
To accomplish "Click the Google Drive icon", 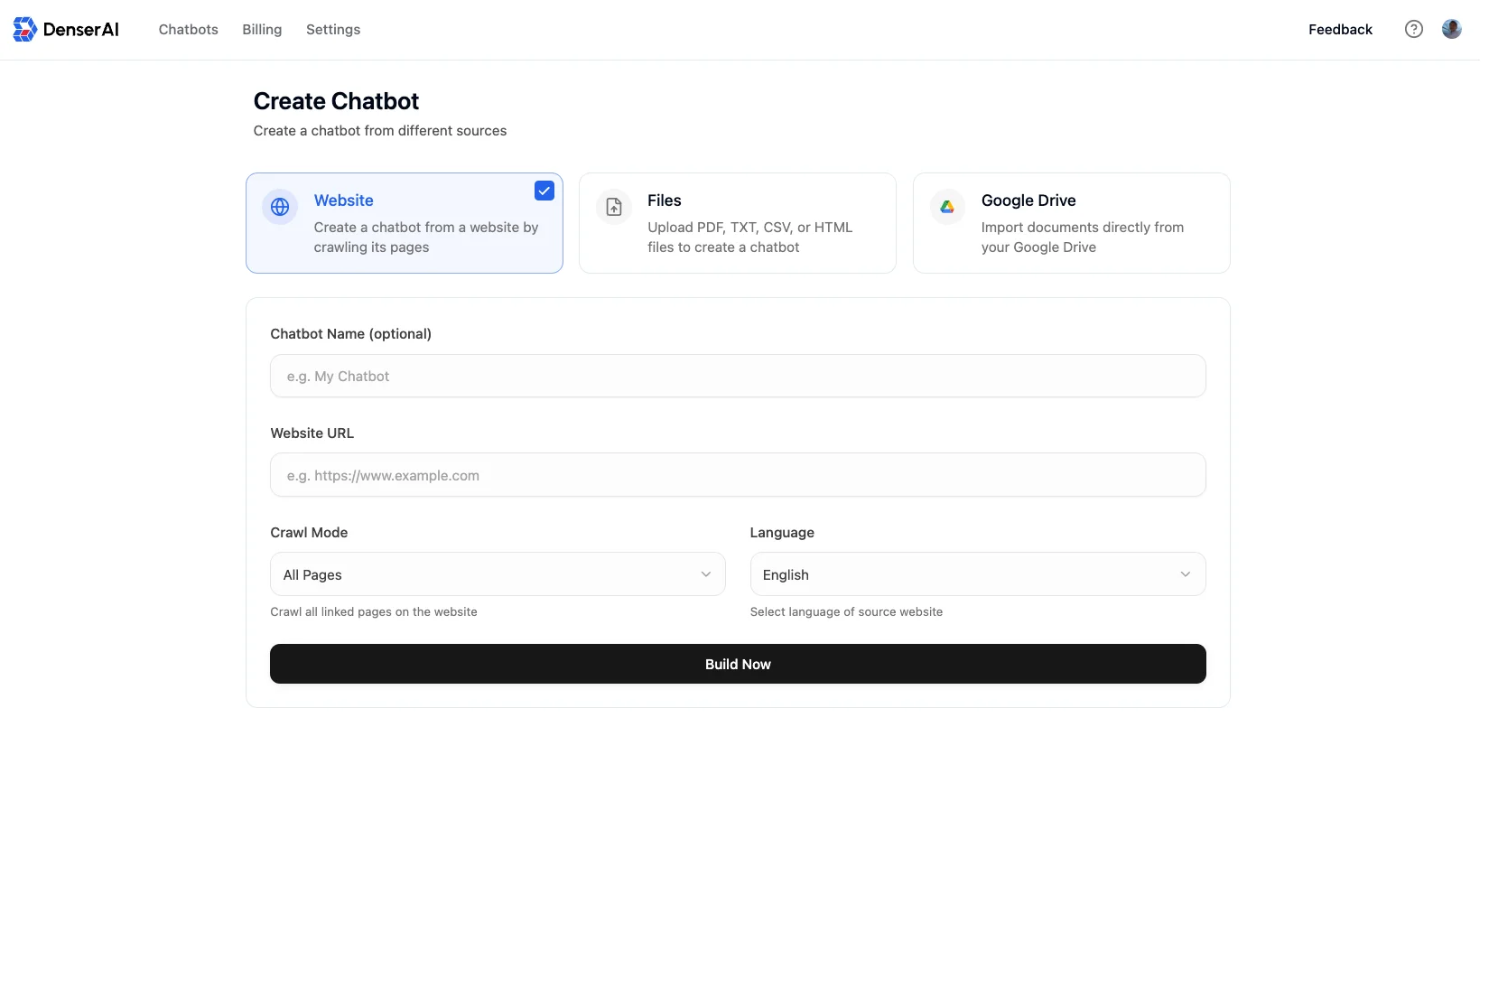I will tap(947, 206).
